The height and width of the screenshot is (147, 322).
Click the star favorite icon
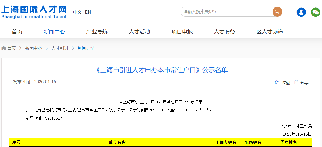[277, 82]
